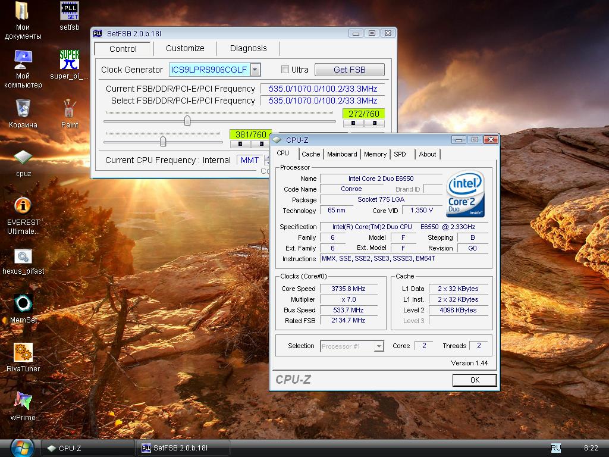The image size is (609, 457).
Task: Click the 381/760 slider thumb in SetFSB
Action: coord(163,141)
